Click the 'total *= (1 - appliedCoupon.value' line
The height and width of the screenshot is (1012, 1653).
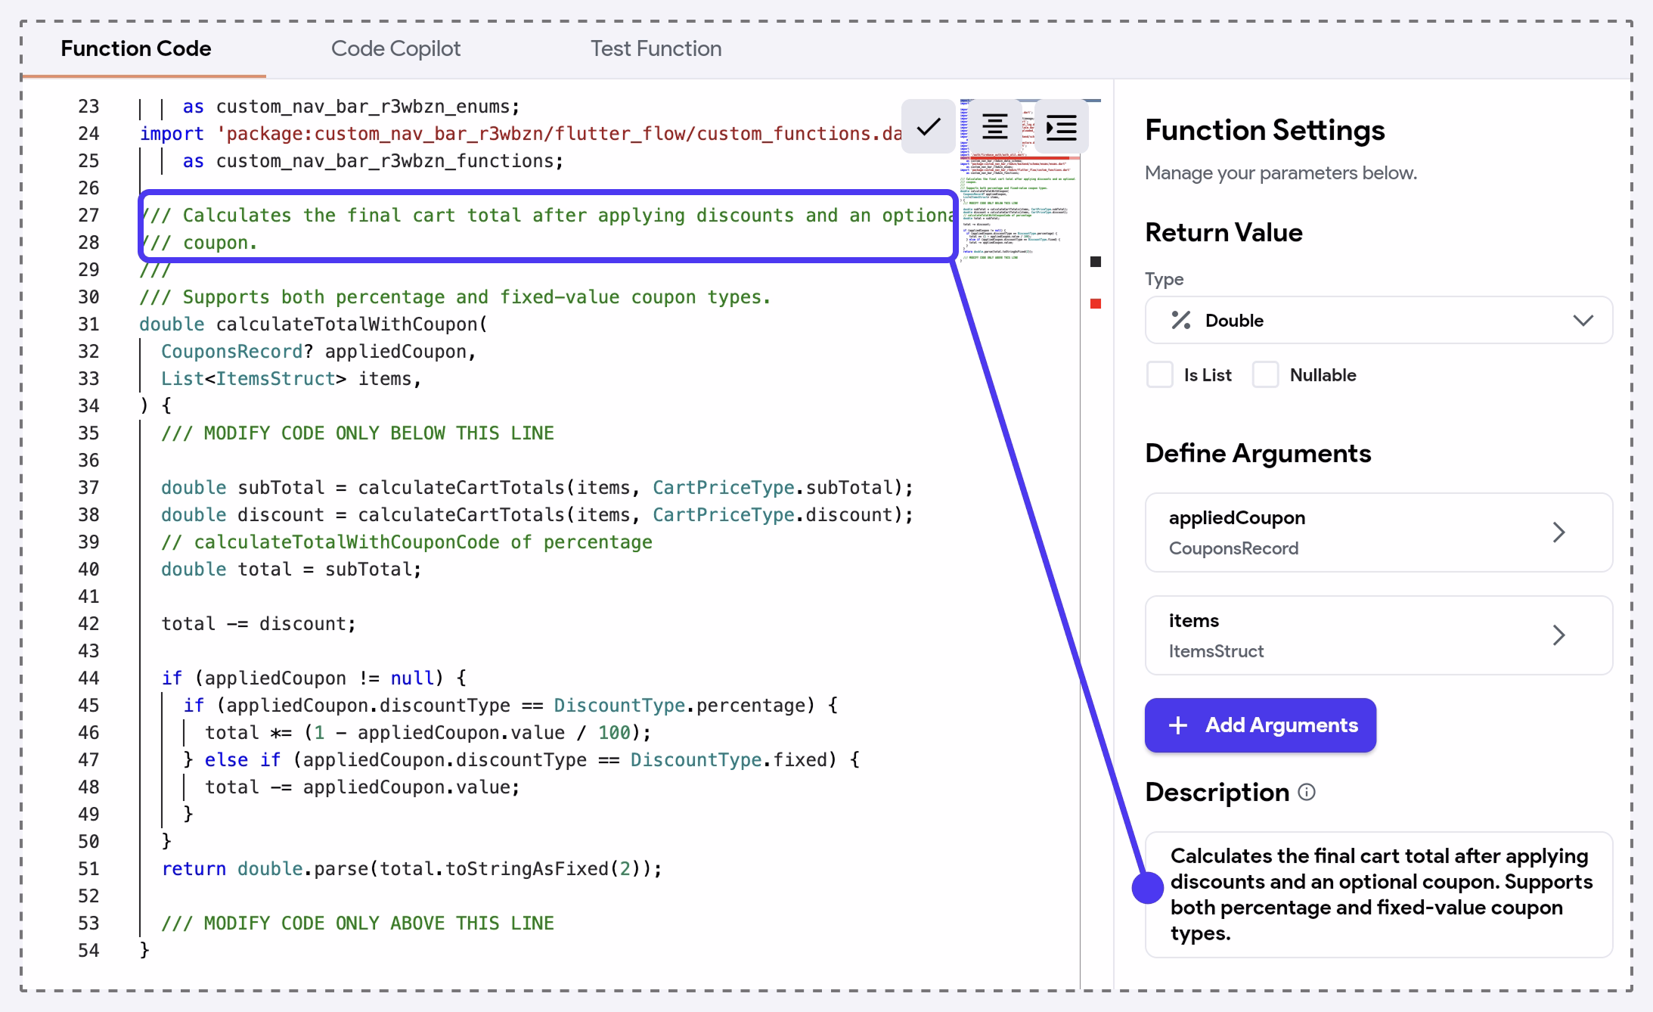[x=428, y=733]
